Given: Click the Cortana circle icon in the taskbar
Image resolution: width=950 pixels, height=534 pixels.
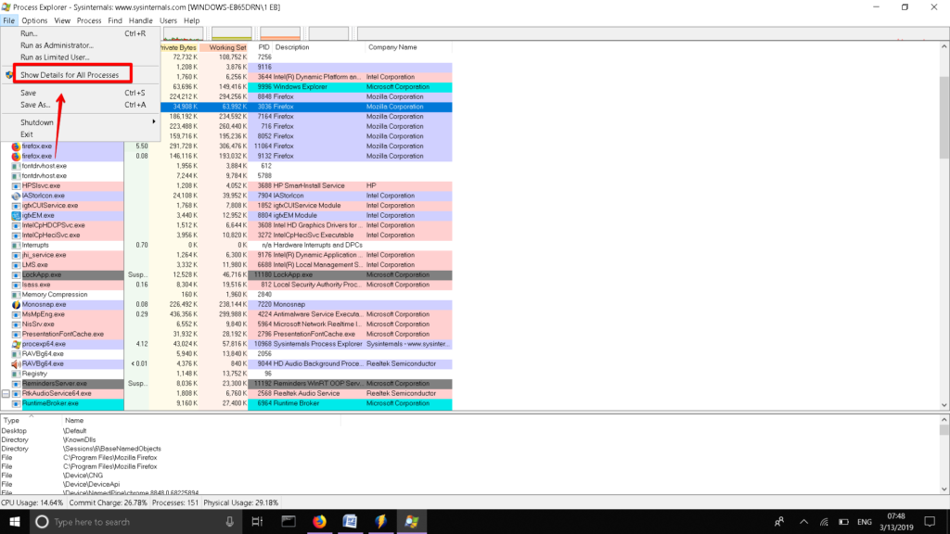Looking at the screenshot, I should point(42,521).
